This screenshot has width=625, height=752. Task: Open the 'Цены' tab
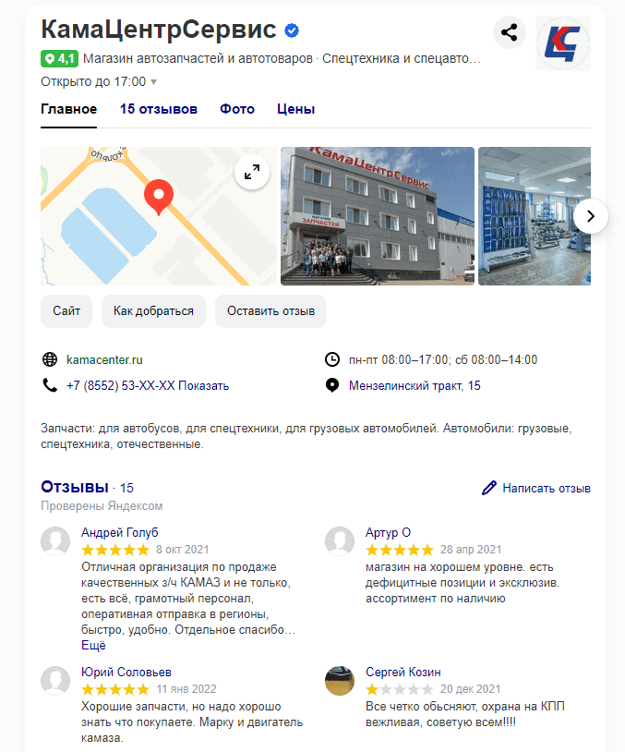[x=295, y=109]
